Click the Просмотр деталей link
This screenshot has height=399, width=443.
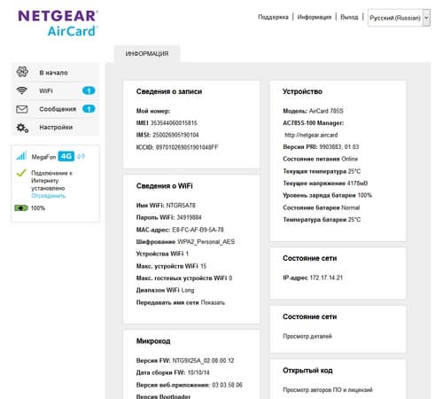point(307,336)
